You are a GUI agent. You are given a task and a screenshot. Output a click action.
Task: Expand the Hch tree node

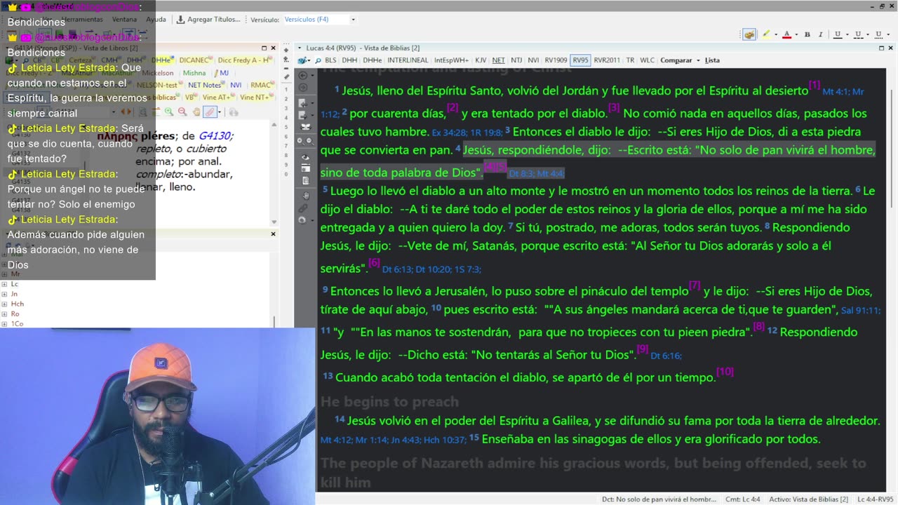coord(4,304)
